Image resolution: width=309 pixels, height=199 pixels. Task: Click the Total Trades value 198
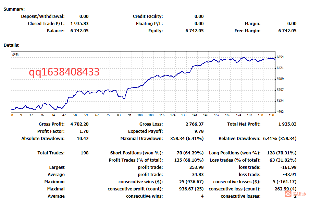pos(85,153)
